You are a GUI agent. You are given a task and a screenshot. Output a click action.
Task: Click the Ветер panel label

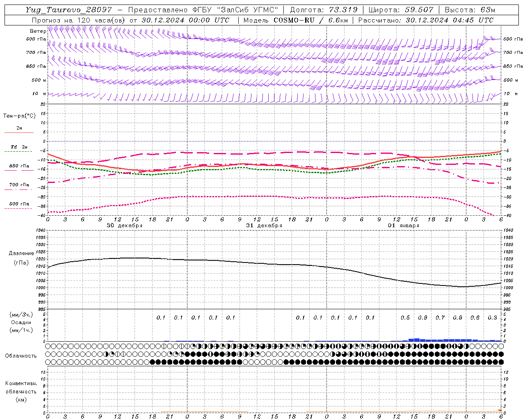(x=38, y=31)
